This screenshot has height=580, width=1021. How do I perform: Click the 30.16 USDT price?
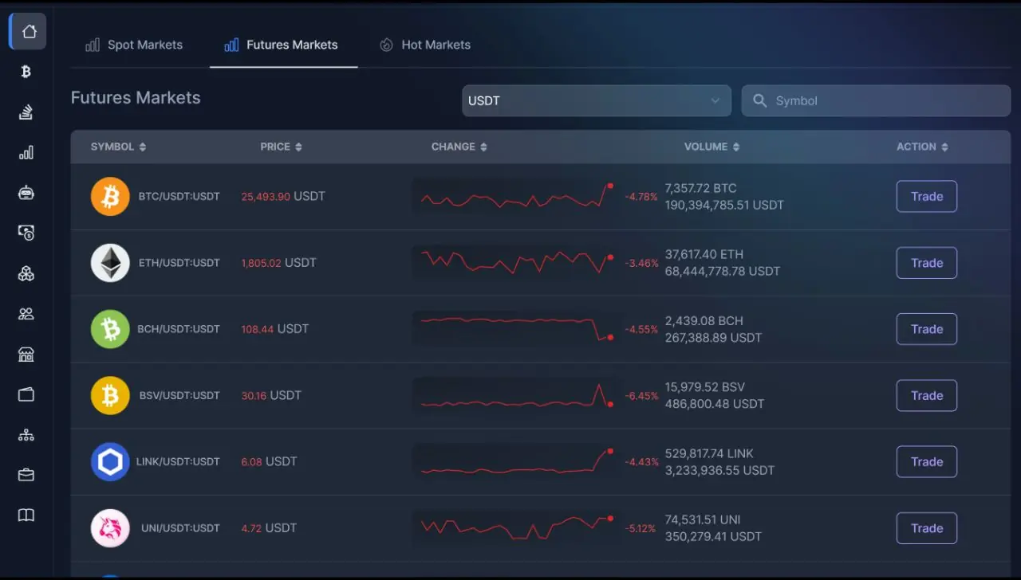(271, 395)
